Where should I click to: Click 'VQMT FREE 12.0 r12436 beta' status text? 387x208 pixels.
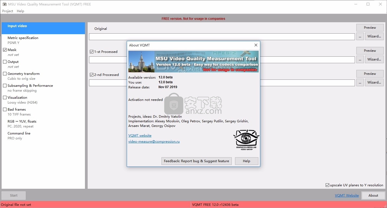(x=215, y=205)
